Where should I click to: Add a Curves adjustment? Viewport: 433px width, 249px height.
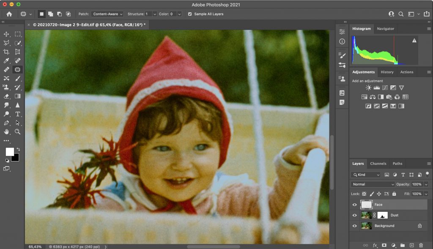tap(385, 88)
